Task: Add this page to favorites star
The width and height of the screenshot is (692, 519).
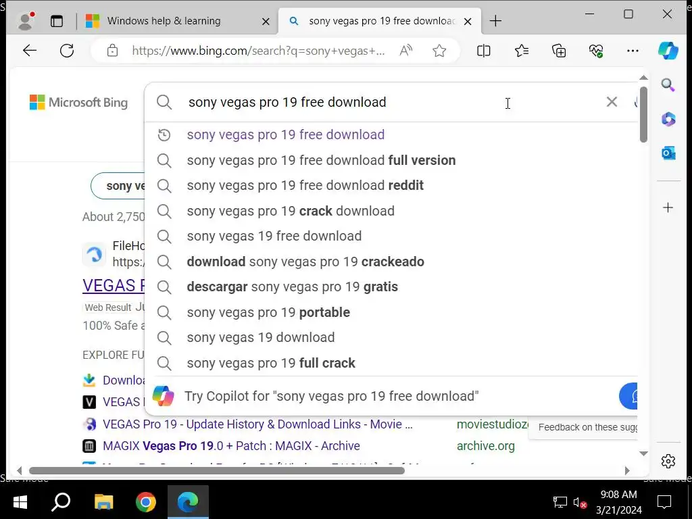Action: (439, 50)
